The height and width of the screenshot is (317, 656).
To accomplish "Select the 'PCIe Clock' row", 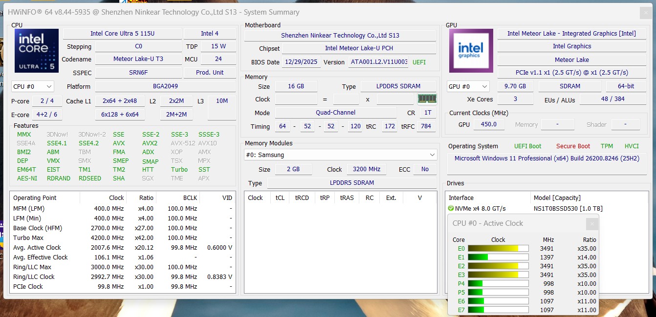I will tap(123, 287).
